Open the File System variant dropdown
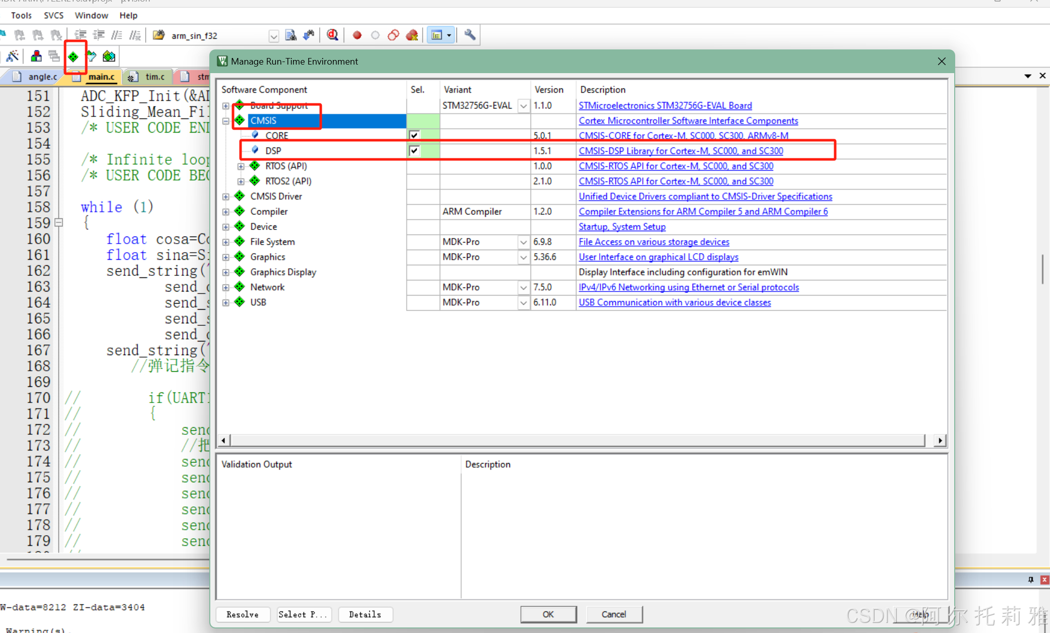The image size is (1050, 633). (523, 242)
